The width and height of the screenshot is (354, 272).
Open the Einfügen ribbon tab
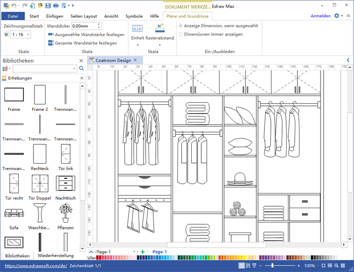pyautogui.click(x=54, y=16)
